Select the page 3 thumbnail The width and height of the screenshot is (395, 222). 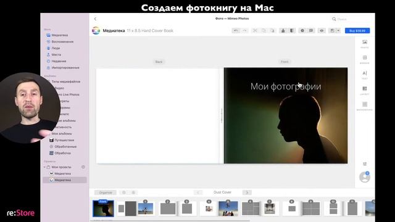186,208
